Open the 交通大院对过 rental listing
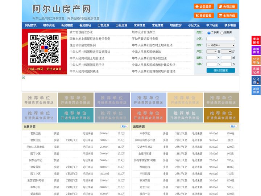The height and width of the screenshot is (196, 261). pyautogui.click(x=145, y=147)
